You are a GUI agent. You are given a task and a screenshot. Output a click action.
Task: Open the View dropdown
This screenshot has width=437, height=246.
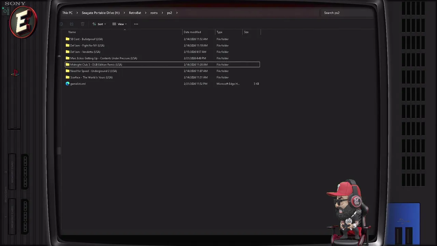[x=119, y=24]
